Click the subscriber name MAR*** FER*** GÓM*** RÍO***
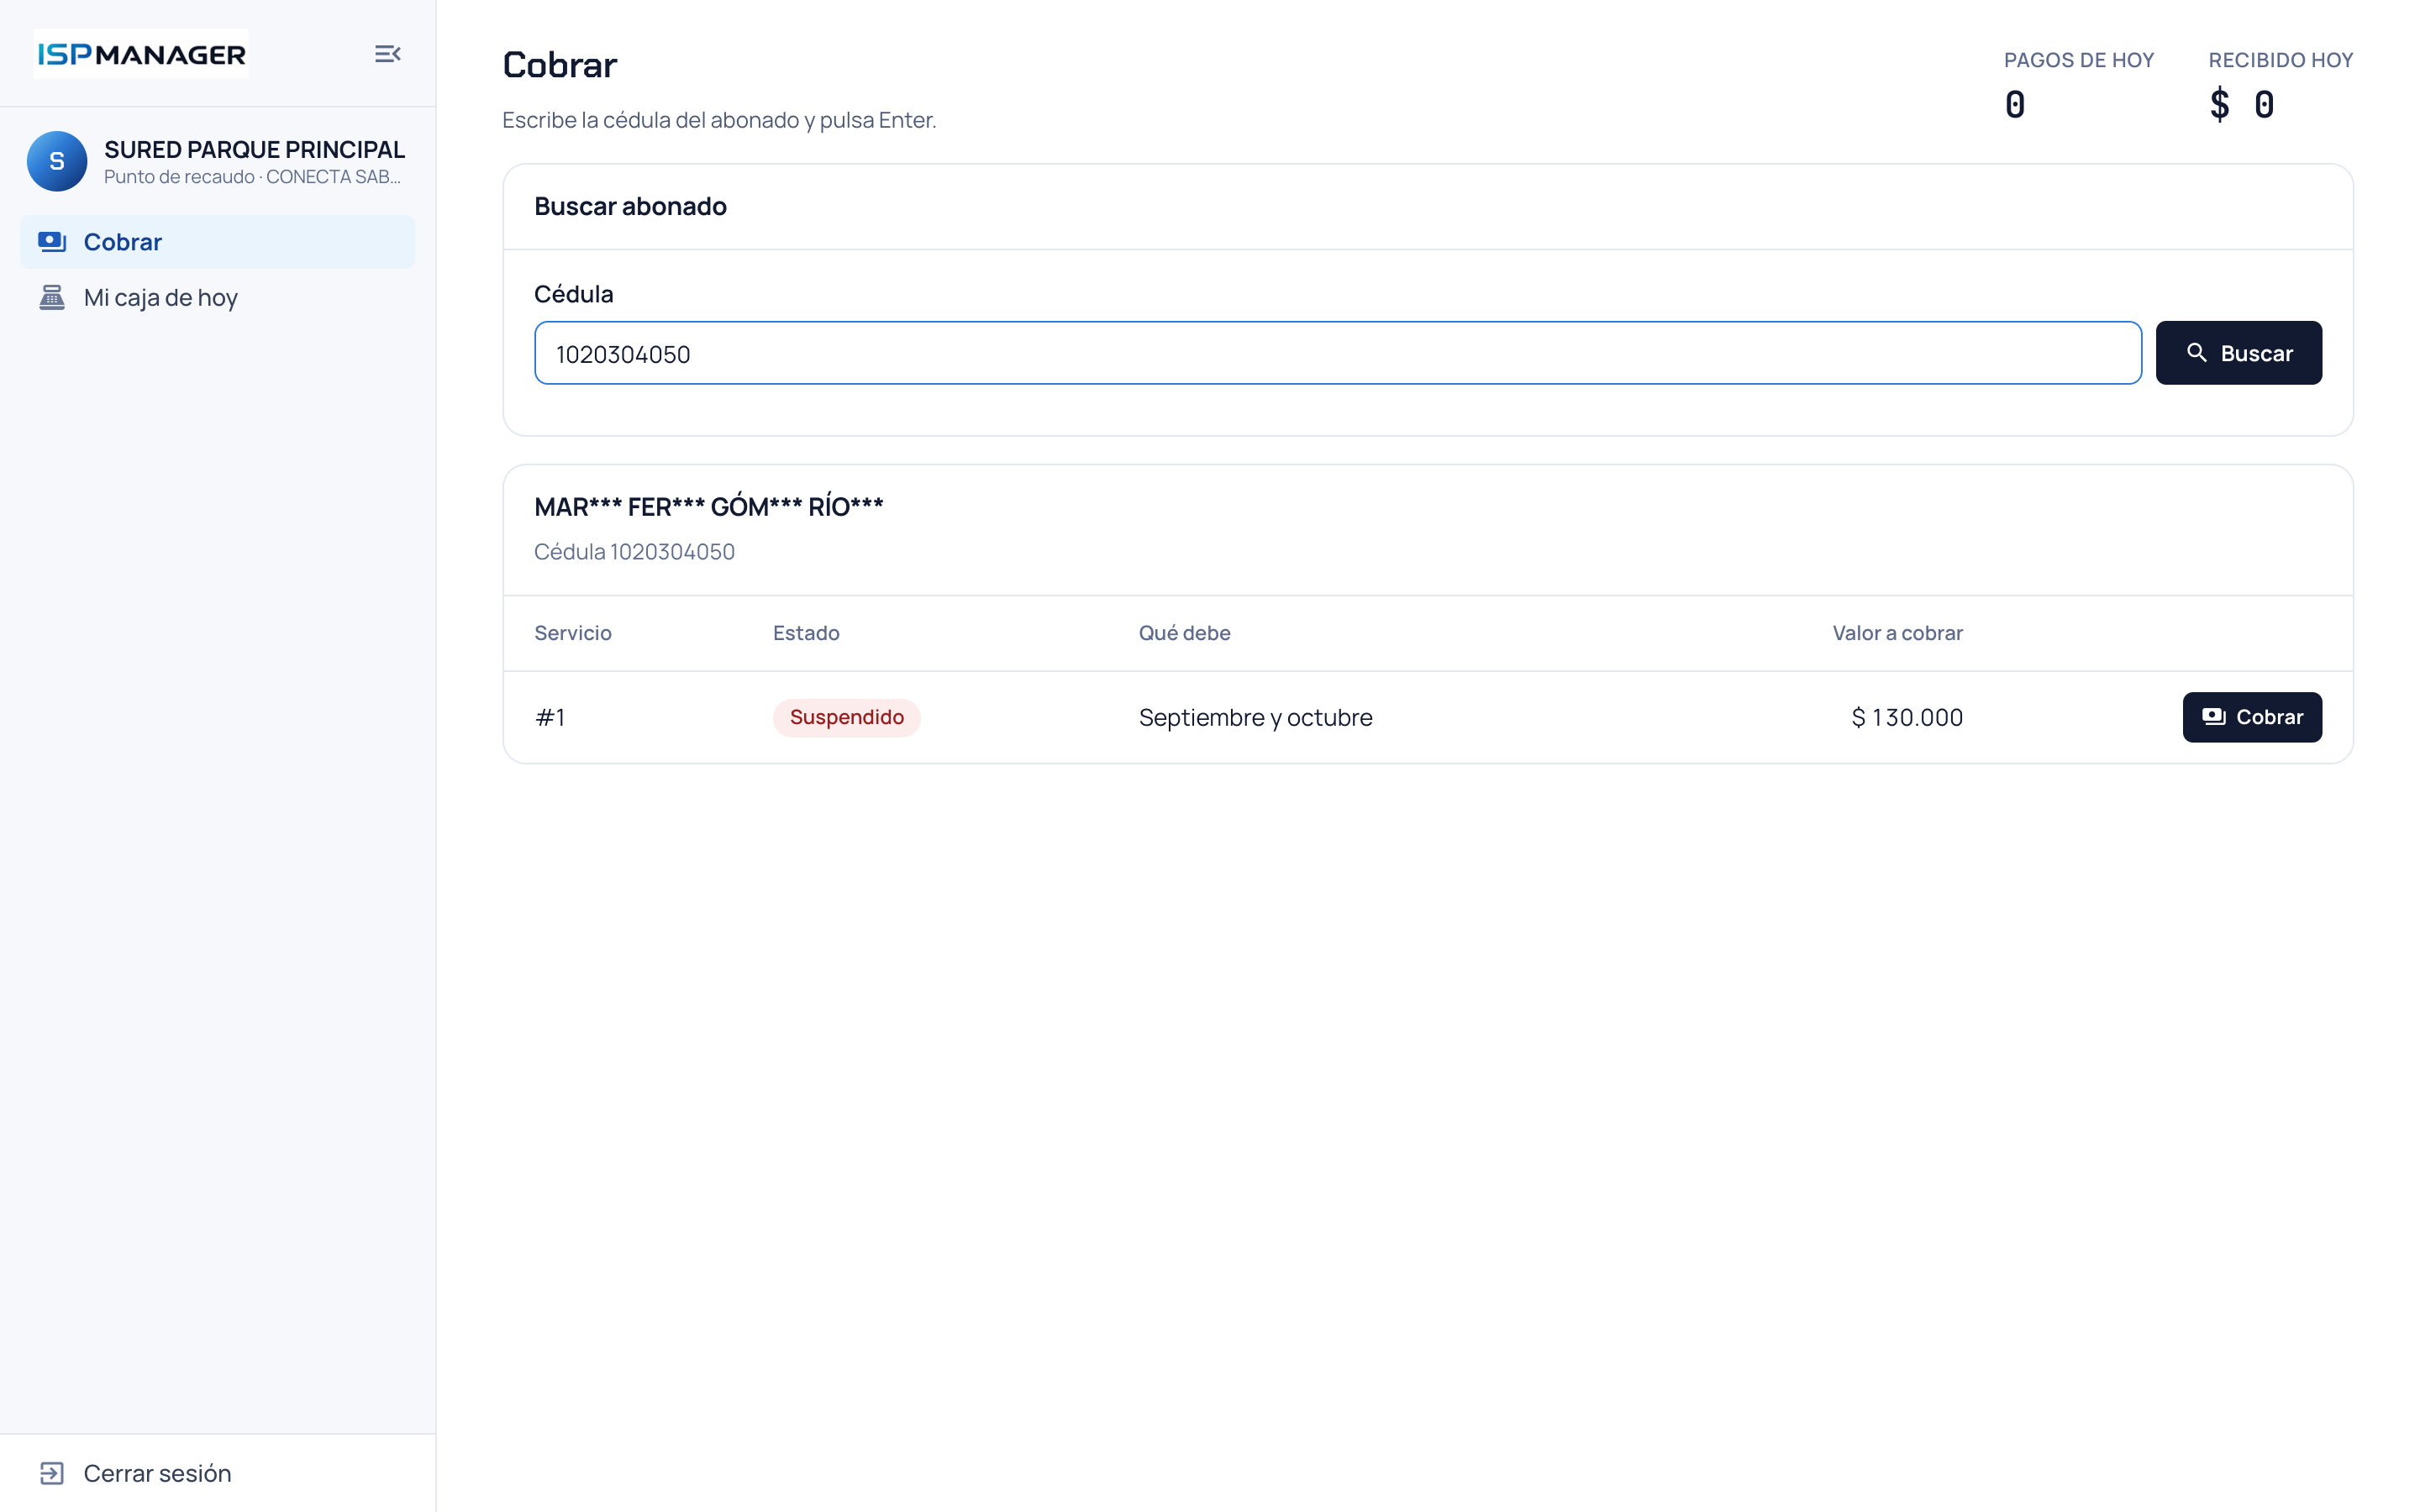 708,507
